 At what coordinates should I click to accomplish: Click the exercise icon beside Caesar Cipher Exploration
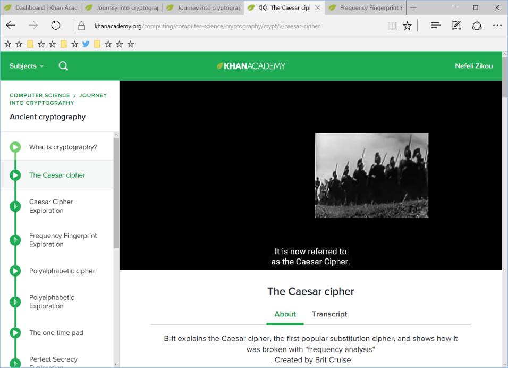pos(15,206)
